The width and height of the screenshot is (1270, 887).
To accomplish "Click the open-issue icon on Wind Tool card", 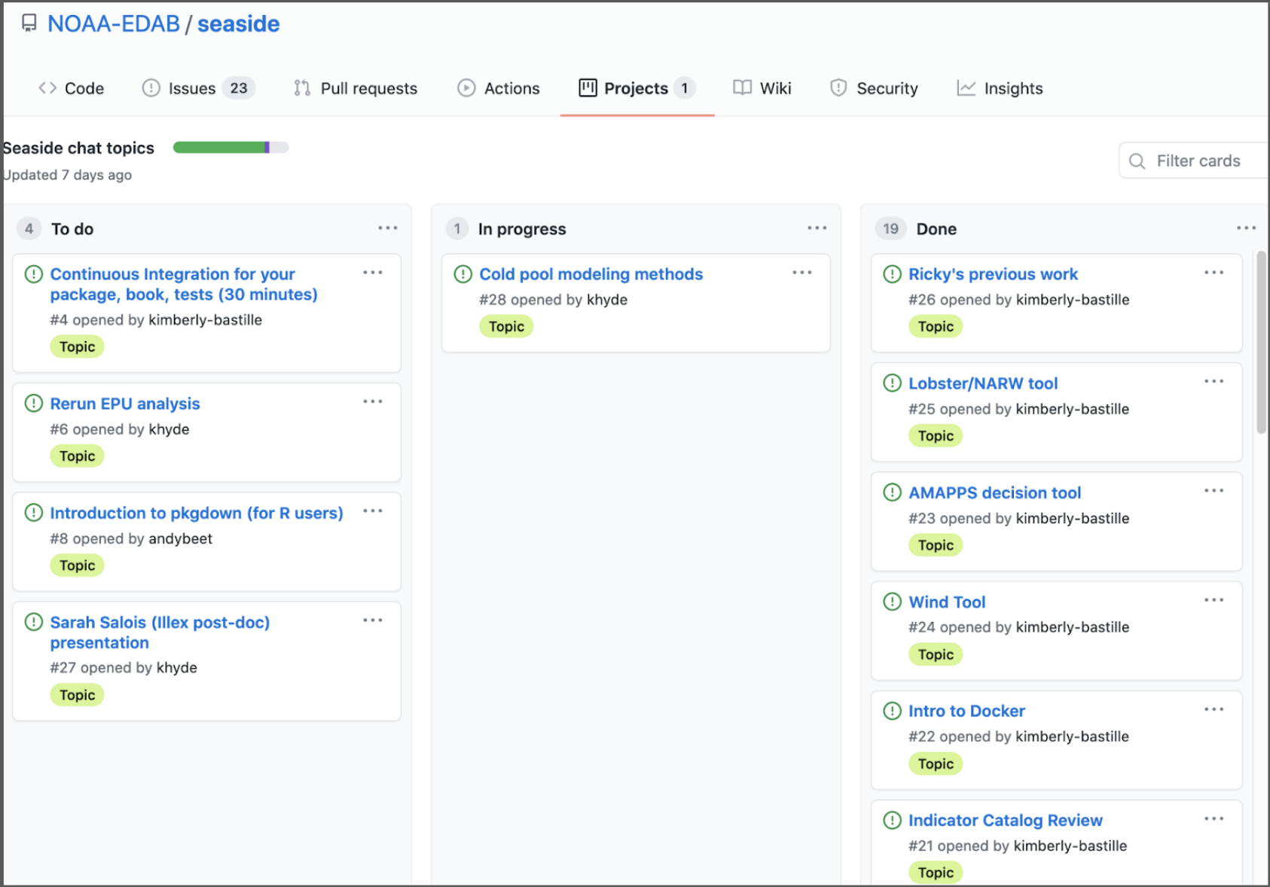I will point(892,601).
